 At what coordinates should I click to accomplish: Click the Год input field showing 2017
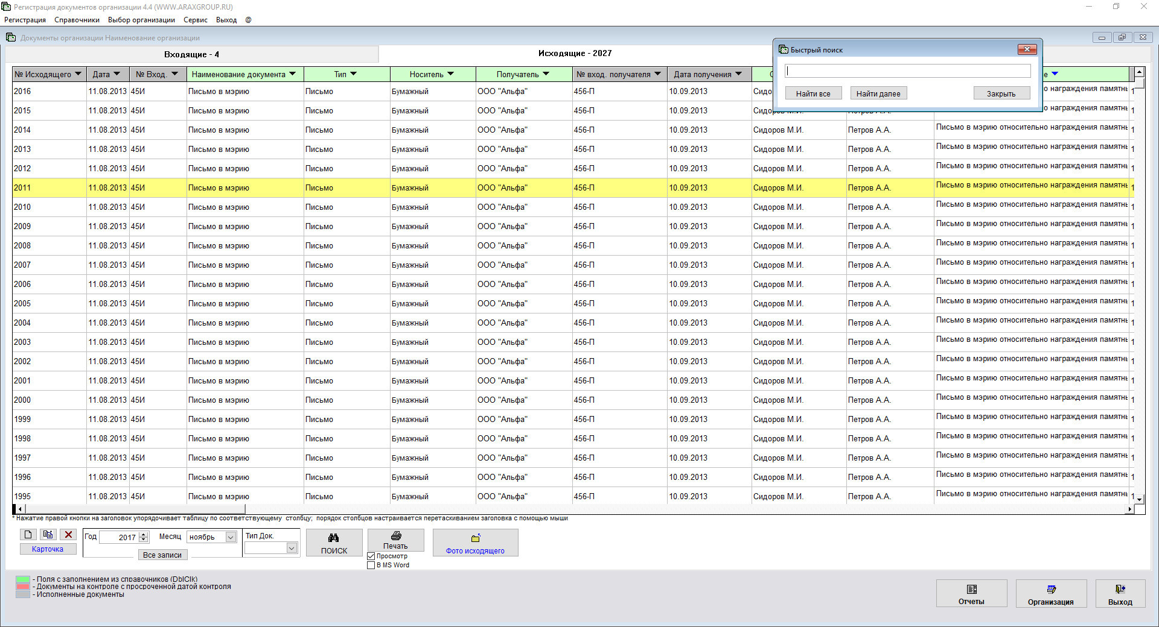(x=118, y=537)
